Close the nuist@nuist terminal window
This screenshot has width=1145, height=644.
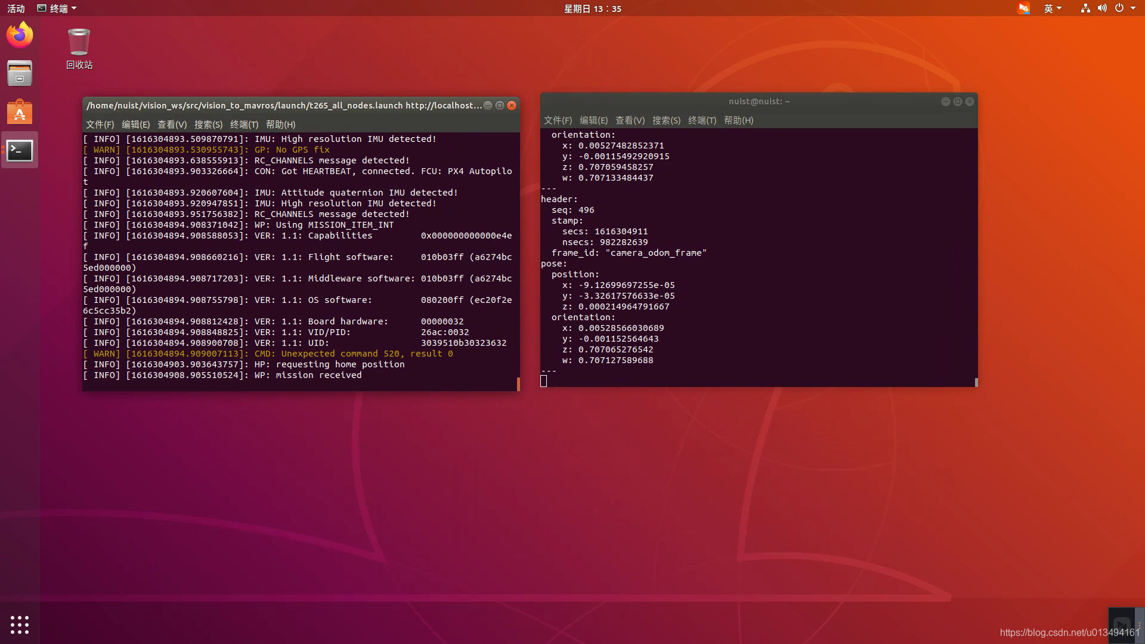click(x=970, y=101)
